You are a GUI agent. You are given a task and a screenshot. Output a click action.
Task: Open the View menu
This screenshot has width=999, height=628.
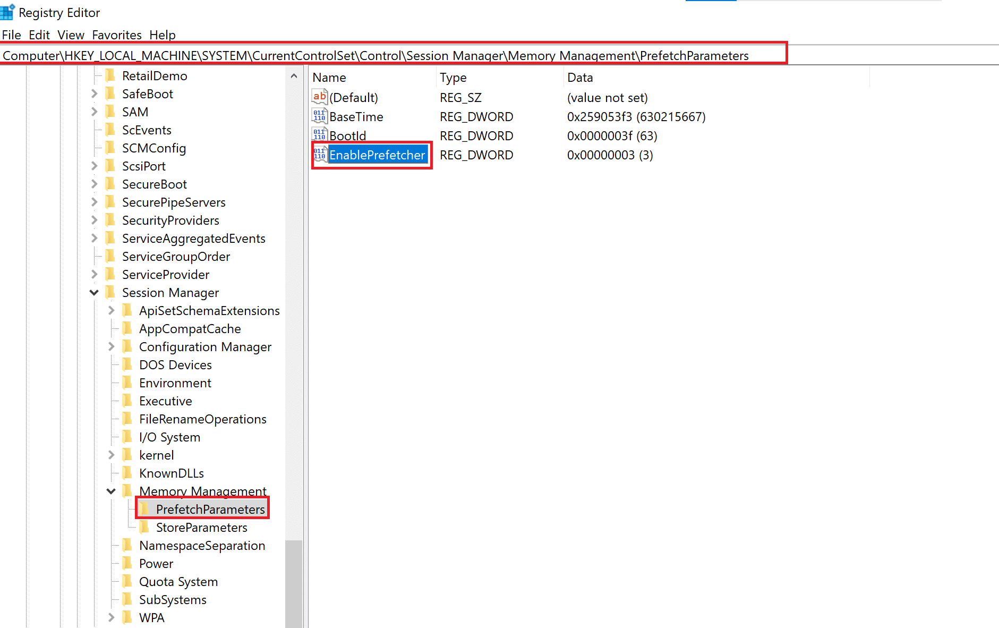[x=71, y=35]
